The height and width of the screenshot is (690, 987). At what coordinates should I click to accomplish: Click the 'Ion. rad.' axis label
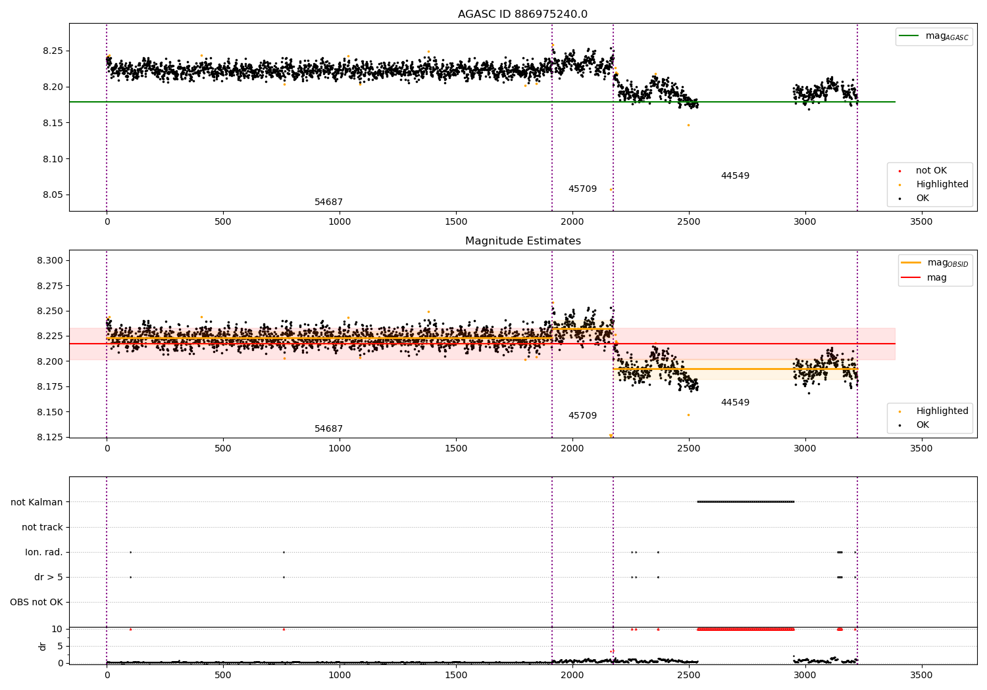coord(44,553)
